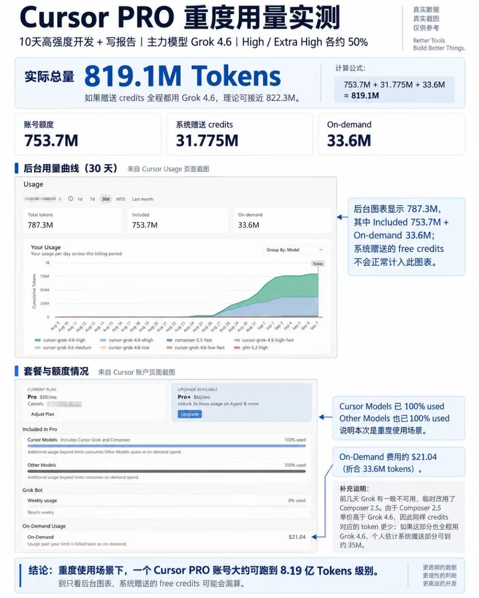Click "100% used" on the Cursor Models row
The width and height of the screenshot is (479, 598).
pyautogui.click(x=295, y=440)
